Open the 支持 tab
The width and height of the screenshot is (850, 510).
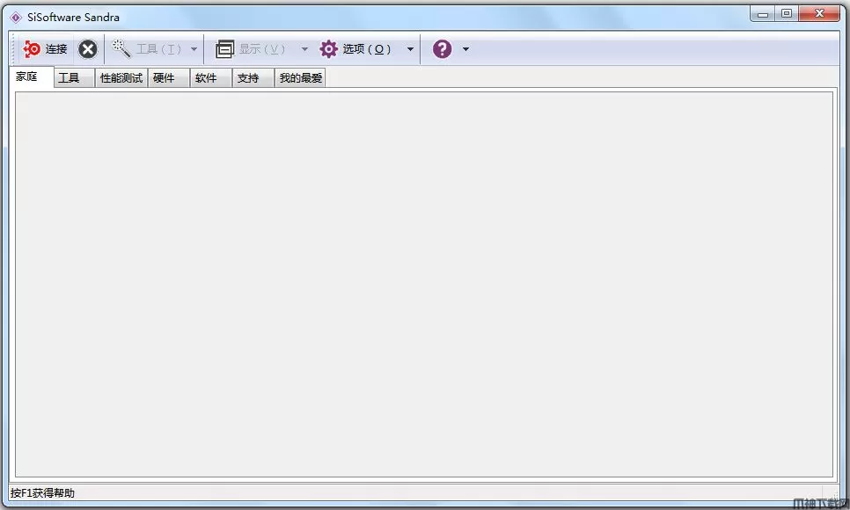coord(253,78)
